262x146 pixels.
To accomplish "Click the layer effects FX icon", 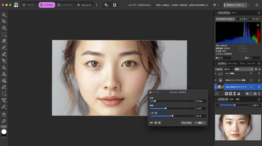I will pyautogui.click(x=226, y=94).
